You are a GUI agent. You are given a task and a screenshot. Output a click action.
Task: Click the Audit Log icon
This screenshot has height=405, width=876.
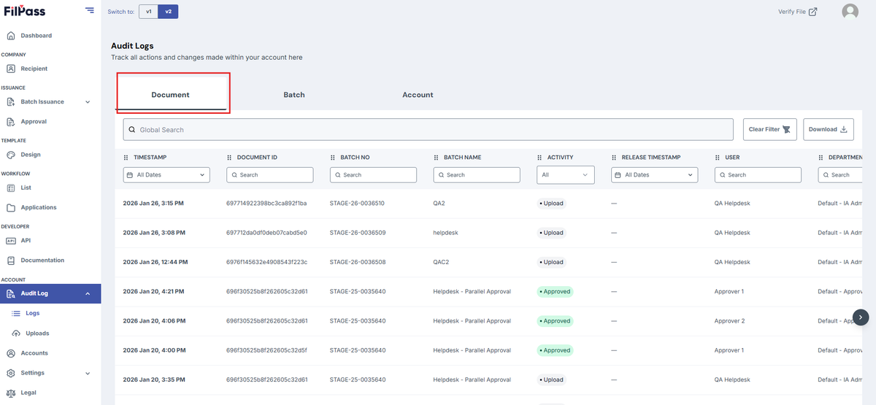[11, 293]
